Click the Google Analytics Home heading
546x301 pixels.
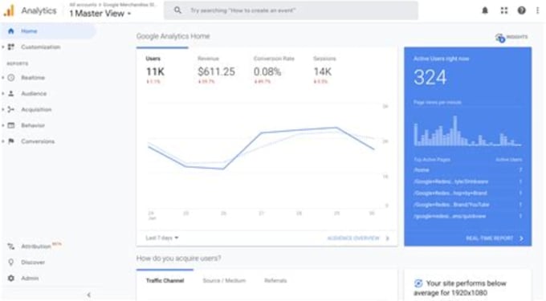coord(173,36)
